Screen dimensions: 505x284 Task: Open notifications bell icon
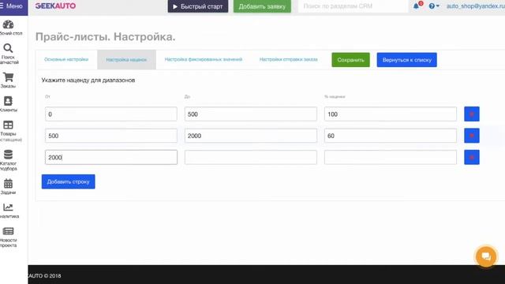click(x=416, y=6)
